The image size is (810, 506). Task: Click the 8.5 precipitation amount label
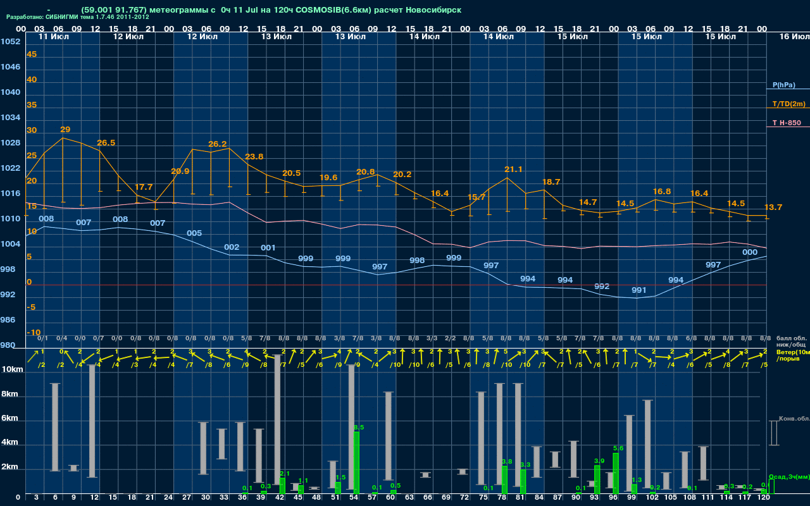(x=359, y=428)
